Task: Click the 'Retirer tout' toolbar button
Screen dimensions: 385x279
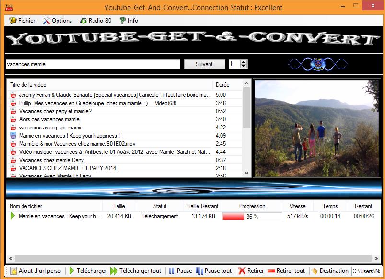Action: tap(286, 271)
